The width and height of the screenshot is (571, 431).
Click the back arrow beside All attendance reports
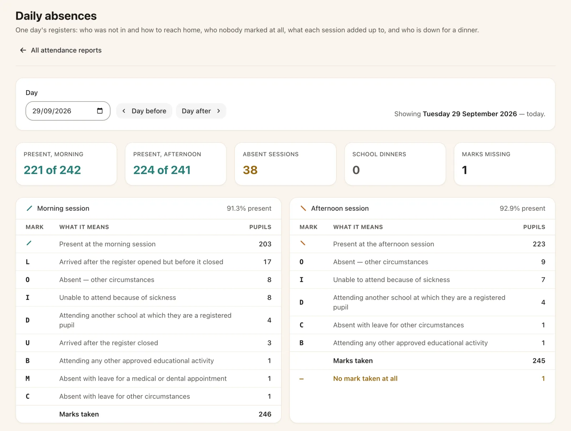tap(23, 50)
